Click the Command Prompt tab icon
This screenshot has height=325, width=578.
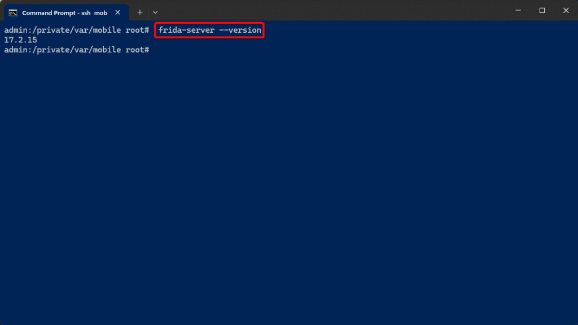tap(13, 13)
